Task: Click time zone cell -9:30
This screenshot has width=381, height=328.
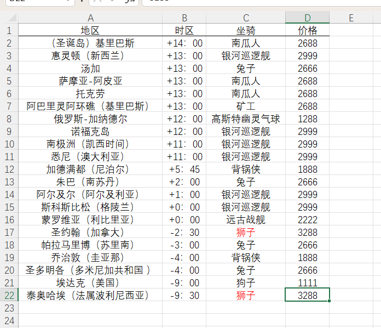Action: pos(184,296)
